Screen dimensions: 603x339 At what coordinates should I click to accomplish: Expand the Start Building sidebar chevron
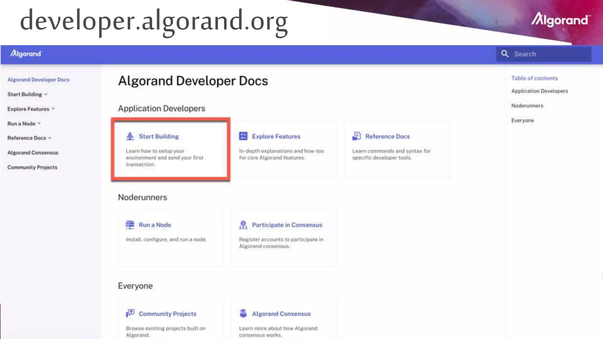pos(46,94)
